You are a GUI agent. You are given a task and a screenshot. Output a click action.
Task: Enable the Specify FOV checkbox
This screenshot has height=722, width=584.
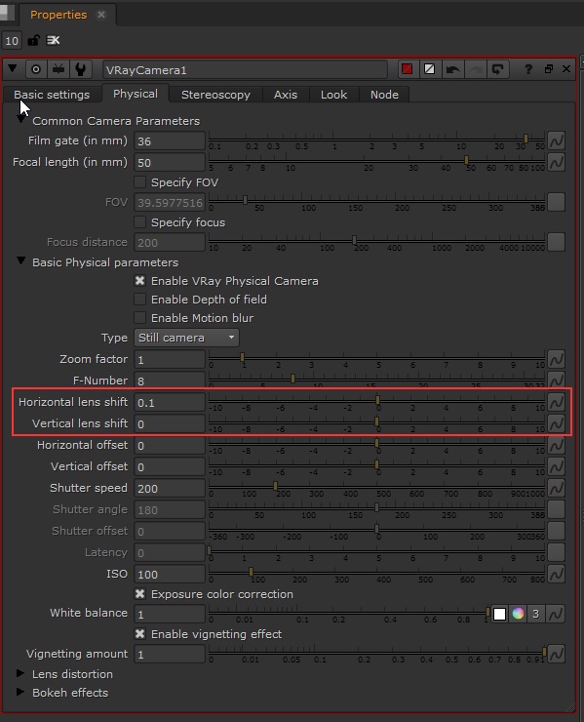coord(139,182)
